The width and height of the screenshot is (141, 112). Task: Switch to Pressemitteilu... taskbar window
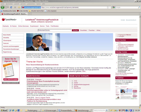tap(66, 110)
